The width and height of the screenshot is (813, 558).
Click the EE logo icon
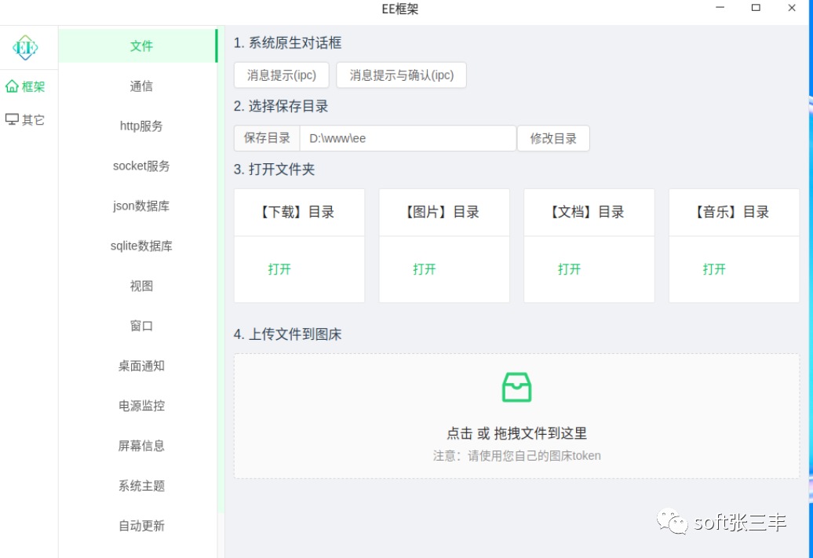click(x=25, y=48)
